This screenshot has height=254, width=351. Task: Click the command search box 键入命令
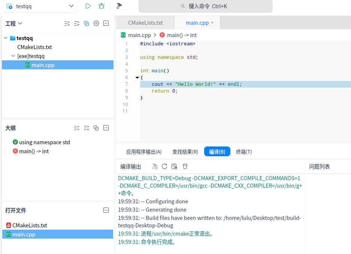tap(205, 6)
